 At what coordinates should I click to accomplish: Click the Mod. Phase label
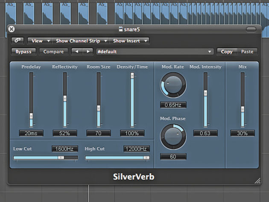click(x=173, y=118)
